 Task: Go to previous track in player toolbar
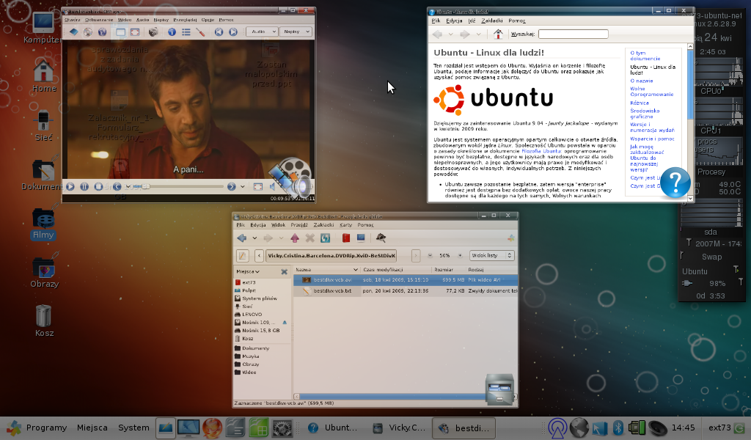[219, 32]
